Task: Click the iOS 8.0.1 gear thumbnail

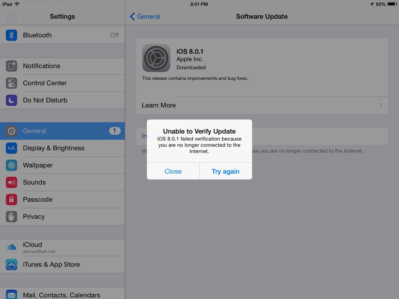Action: (156, 58)
